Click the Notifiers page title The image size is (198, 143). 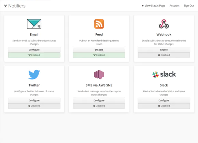click(x=17, y=6)
